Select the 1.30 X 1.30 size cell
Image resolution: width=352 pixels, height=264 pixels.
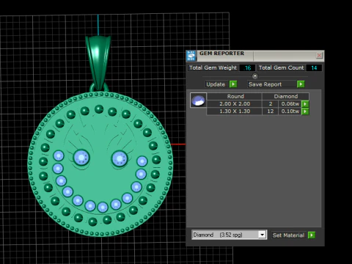tap(235, 111)
